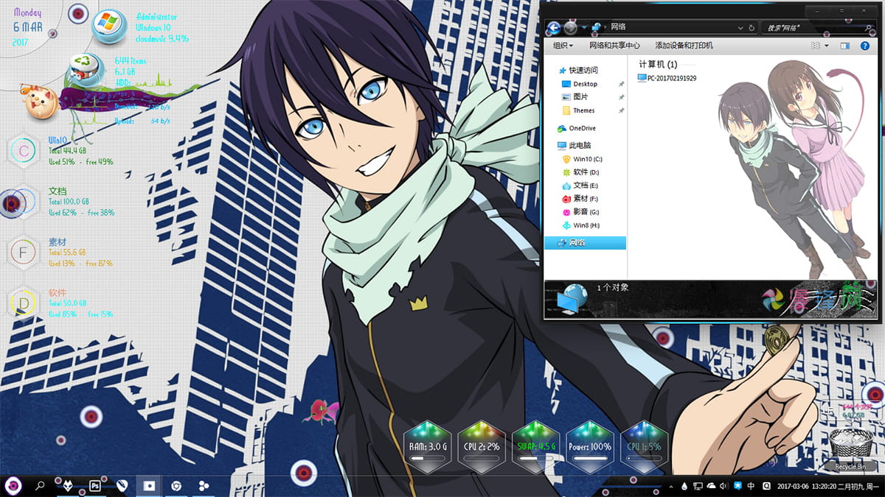Screen dimensions: 885x497
Task: Open Photoshop from the taskbar
Action: 95,486
